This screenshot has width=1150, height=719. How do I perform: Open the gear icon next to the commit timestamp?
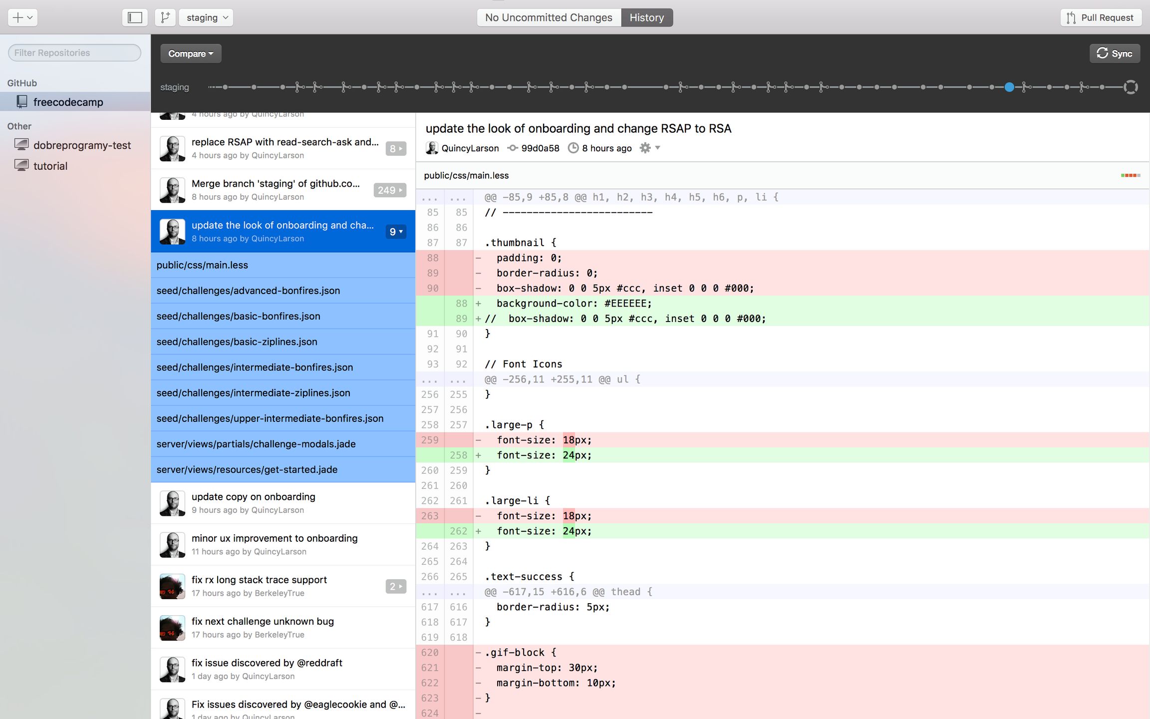[x=645, y=148]
